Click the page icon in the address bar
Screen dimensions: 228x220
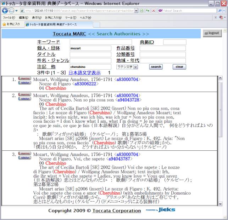23,11
